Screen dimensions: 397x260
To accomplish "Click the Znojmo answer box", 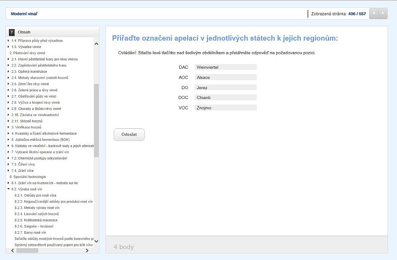I will [225, 107].
